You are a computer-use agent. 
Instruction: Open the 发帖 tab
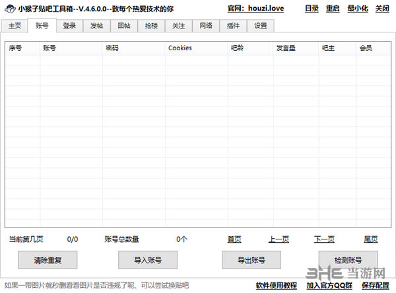(97, 26)
